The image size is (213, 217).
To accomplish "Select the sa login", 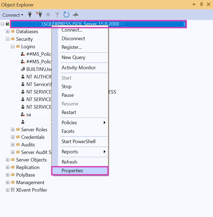I will click(x=29, y=115).
